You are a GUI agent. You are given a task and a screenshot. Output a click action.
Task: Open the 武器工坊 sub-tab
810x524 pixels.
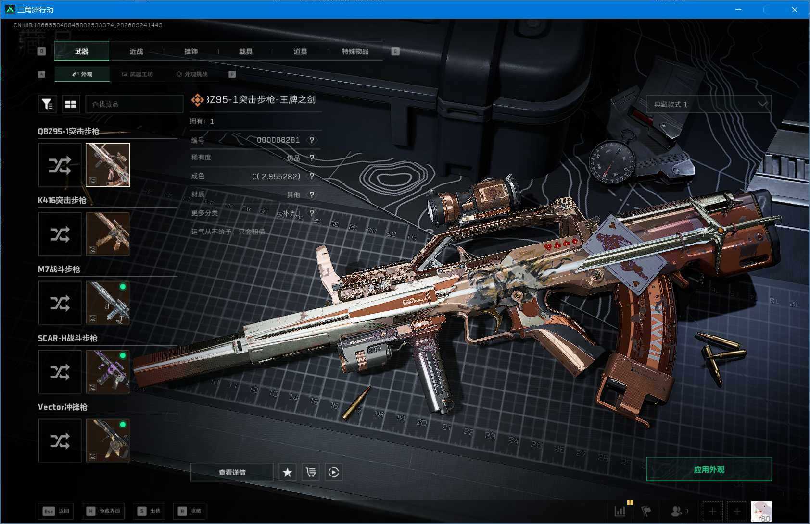pyautogui.click(x=138, y=74)
